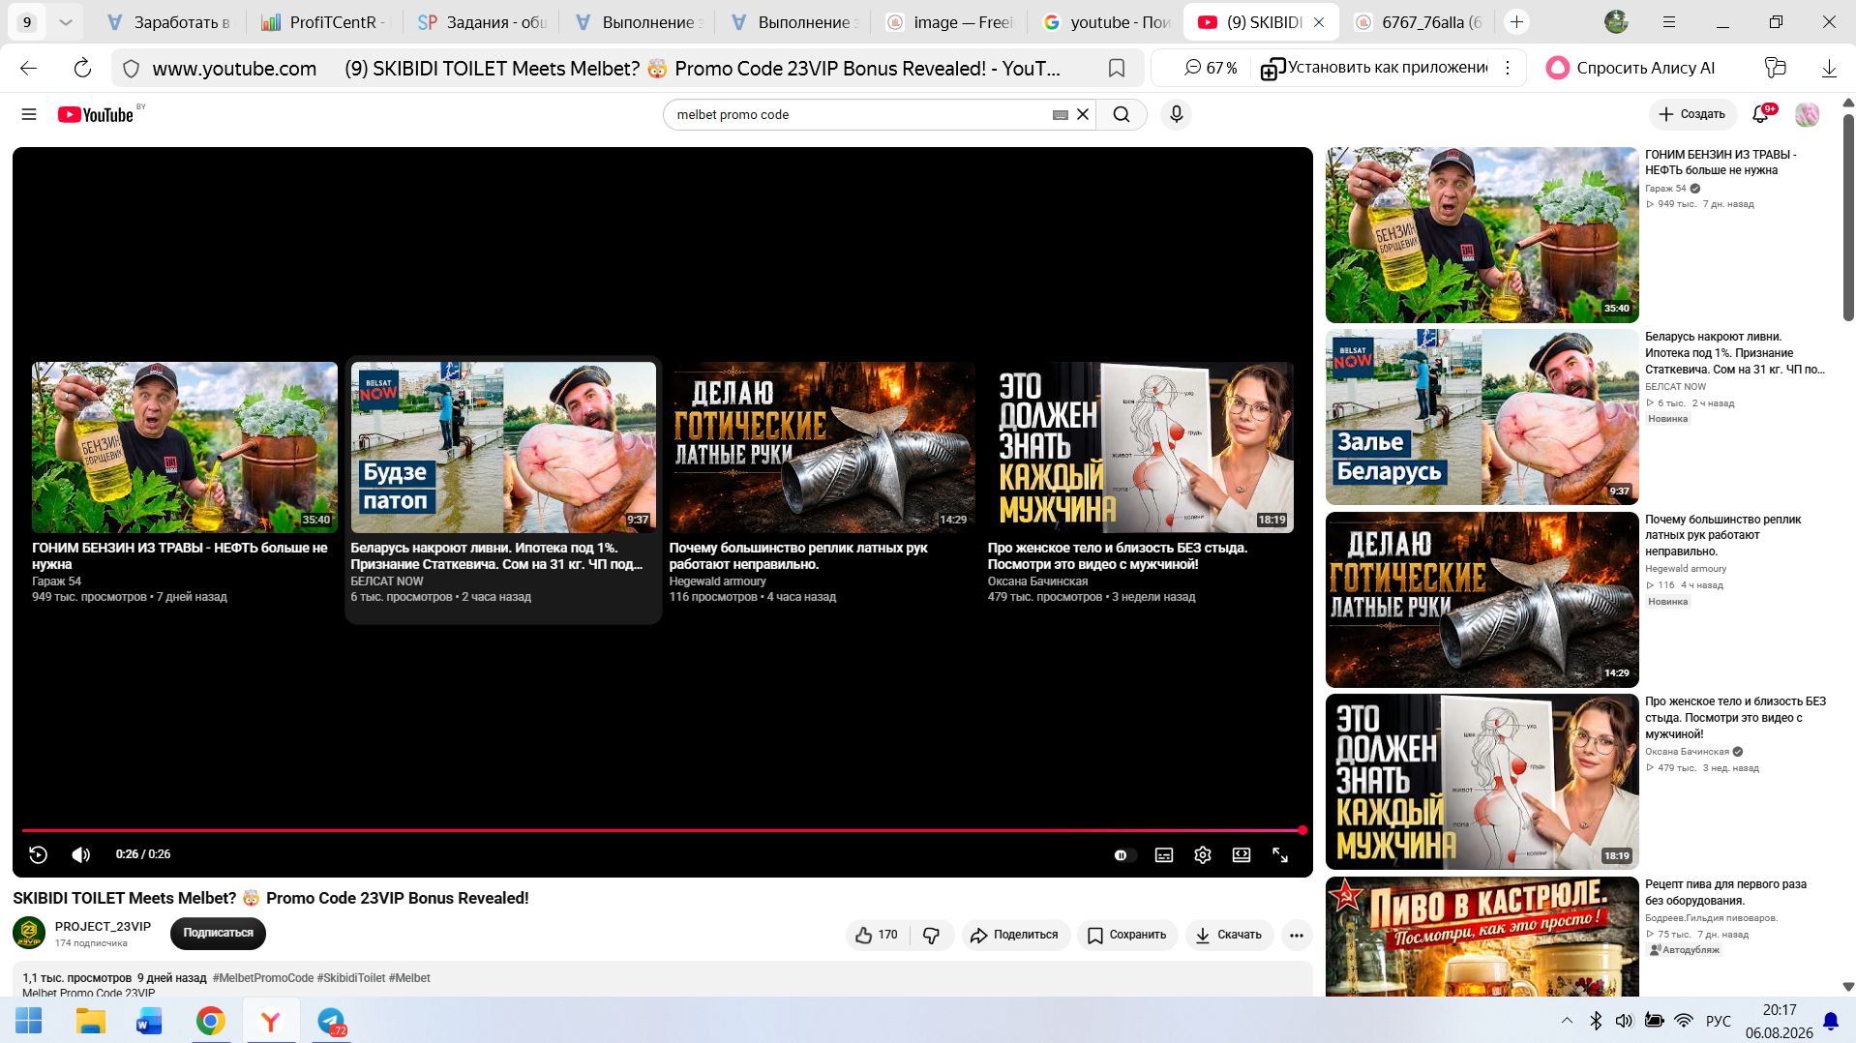Clear the search query with the X

pyautogui.click(x=1083, y=114)
